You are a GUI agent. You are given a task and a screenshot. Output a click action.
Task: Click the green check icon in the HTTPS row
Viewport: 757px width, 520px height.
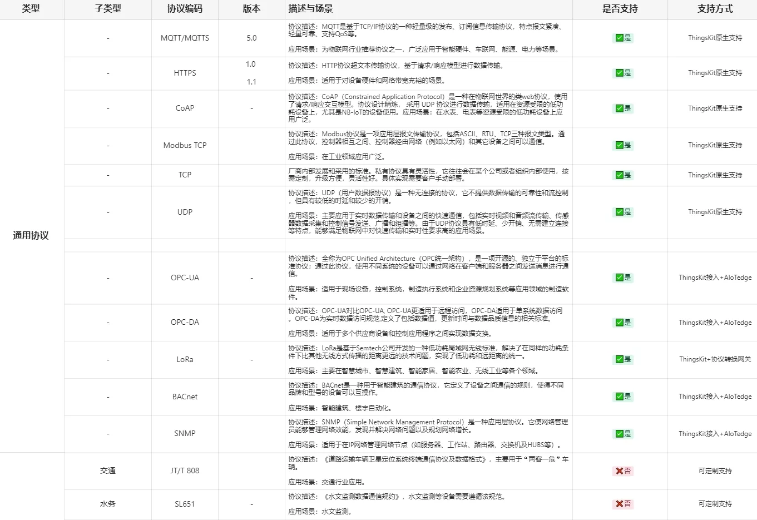coord(619,73)
